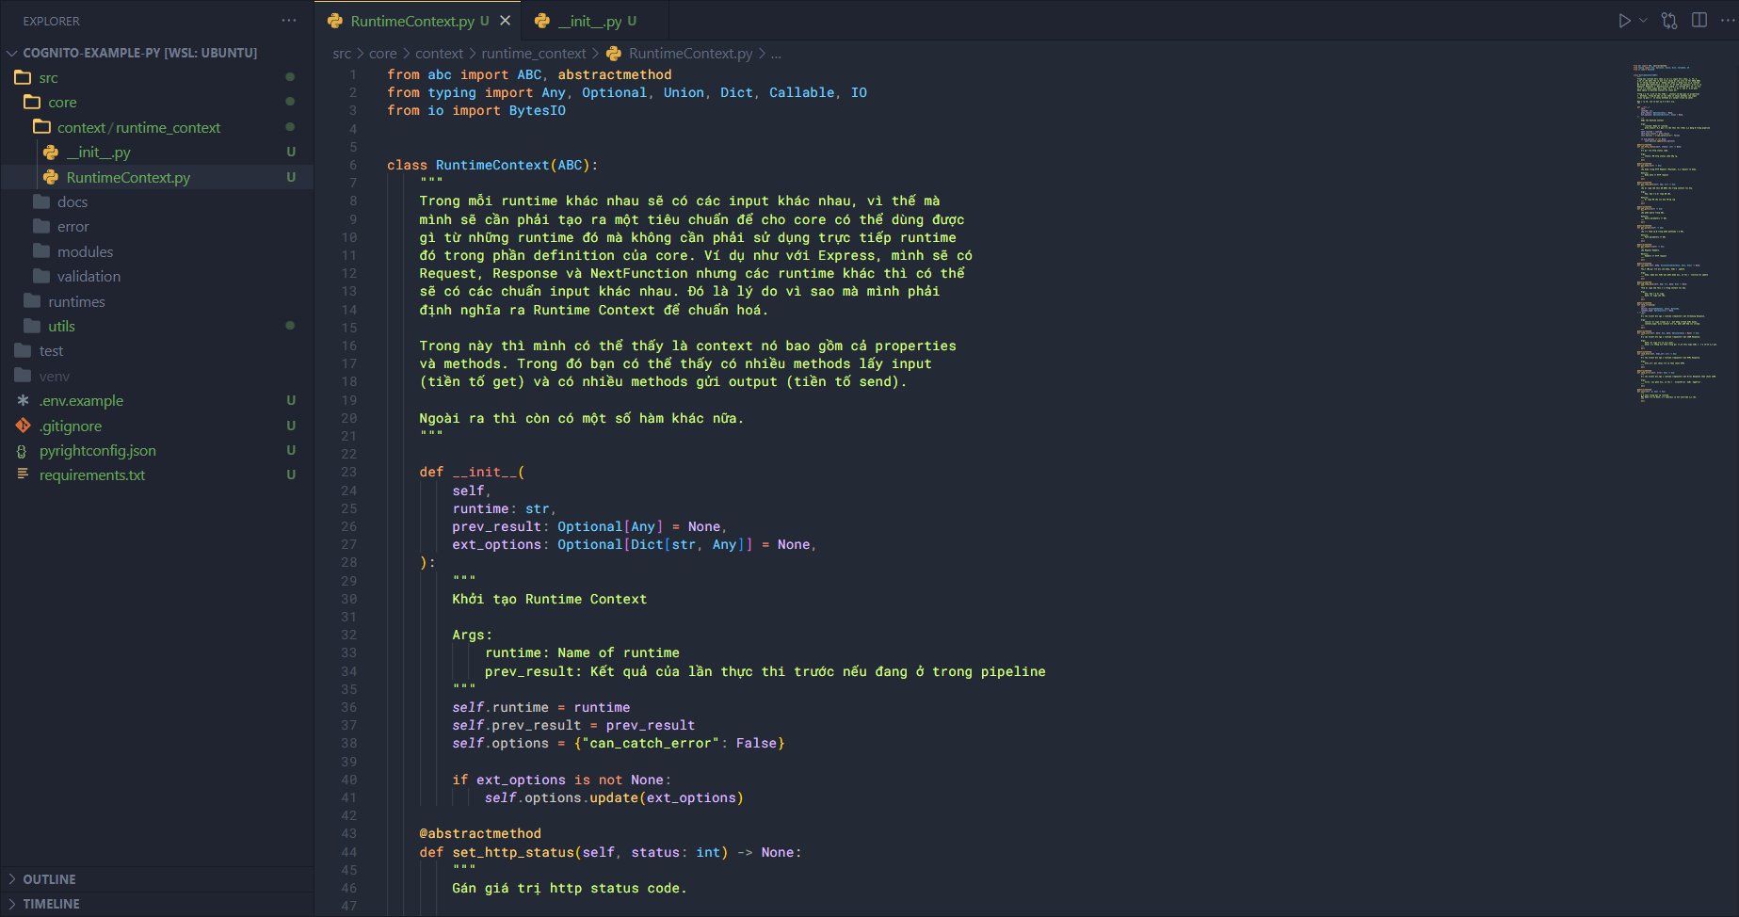
Task: Open the .env.example file
Action: 81,401
